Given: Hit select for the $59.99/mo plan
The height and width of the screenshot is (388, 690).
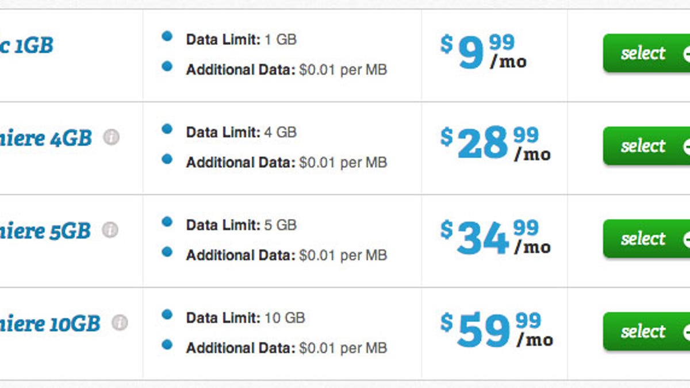Looking at the screenshot, I should [646, 332].
